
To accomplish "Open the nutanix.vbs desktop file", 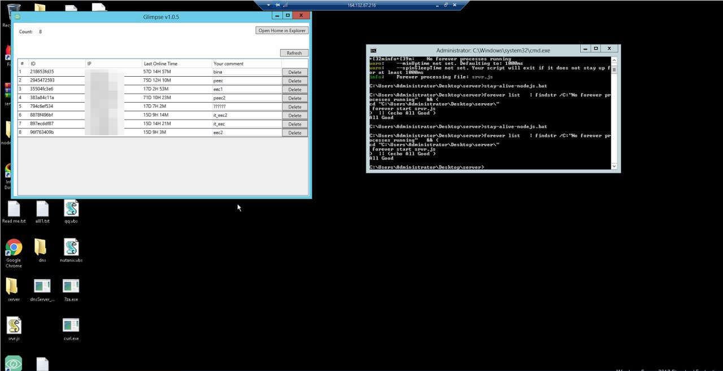I will (71, 248).
